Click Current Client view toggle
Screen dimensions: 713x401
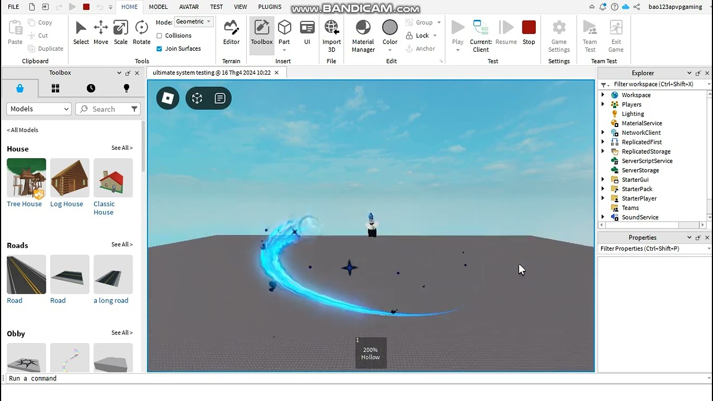481,36
